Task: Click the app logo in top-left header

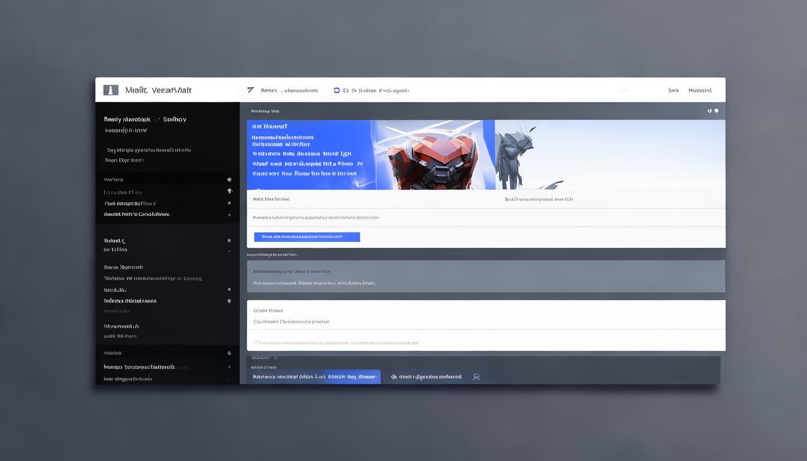Action: 110,90
